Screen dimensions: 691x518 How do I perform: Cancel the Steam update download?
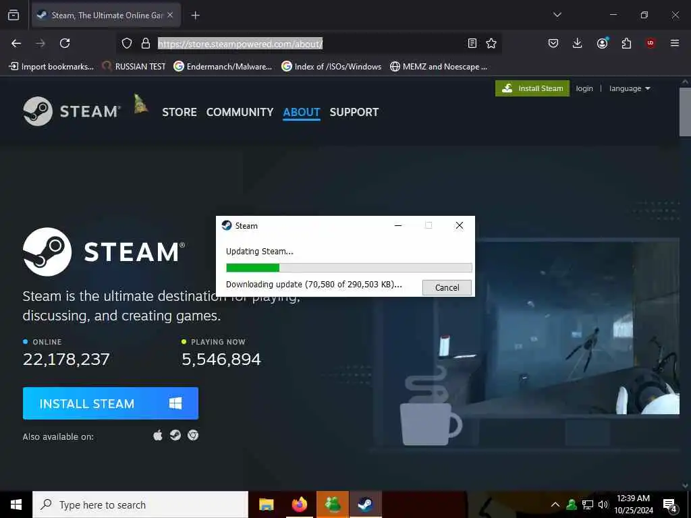(x=447, y=287)
